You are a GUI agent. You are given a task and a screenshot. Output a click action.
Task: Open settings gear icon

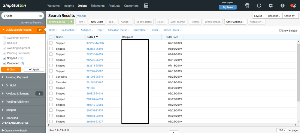point(271,6)
